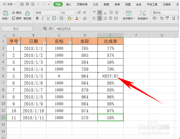
Task: Open the font name dropdown 宋体
Action: pos(59,12)
